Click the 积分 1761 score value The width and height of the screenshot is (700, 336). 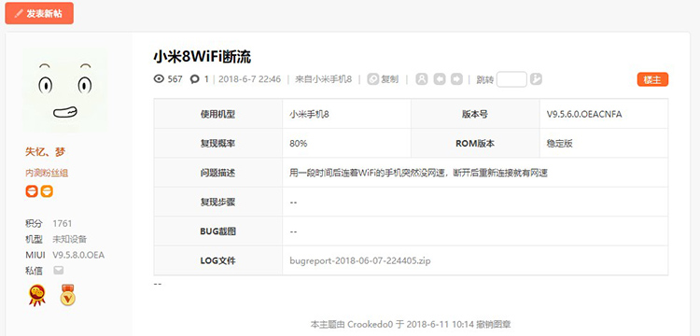click(x=62, y=223)
